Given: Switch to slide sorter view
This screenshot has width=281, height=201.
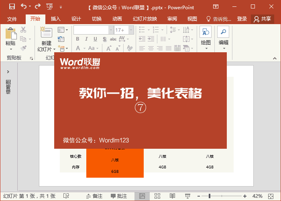Looking at the screenshot, I should [x=157, y=196].
